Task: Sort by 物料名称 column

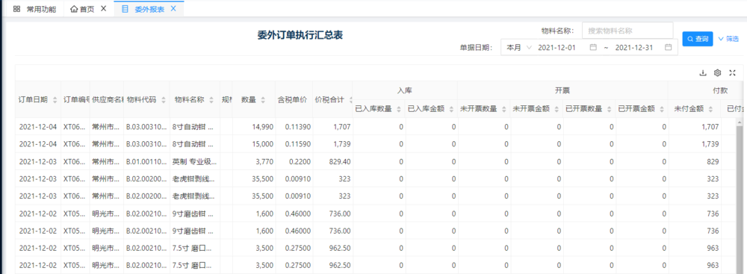Action: point(211,100)
